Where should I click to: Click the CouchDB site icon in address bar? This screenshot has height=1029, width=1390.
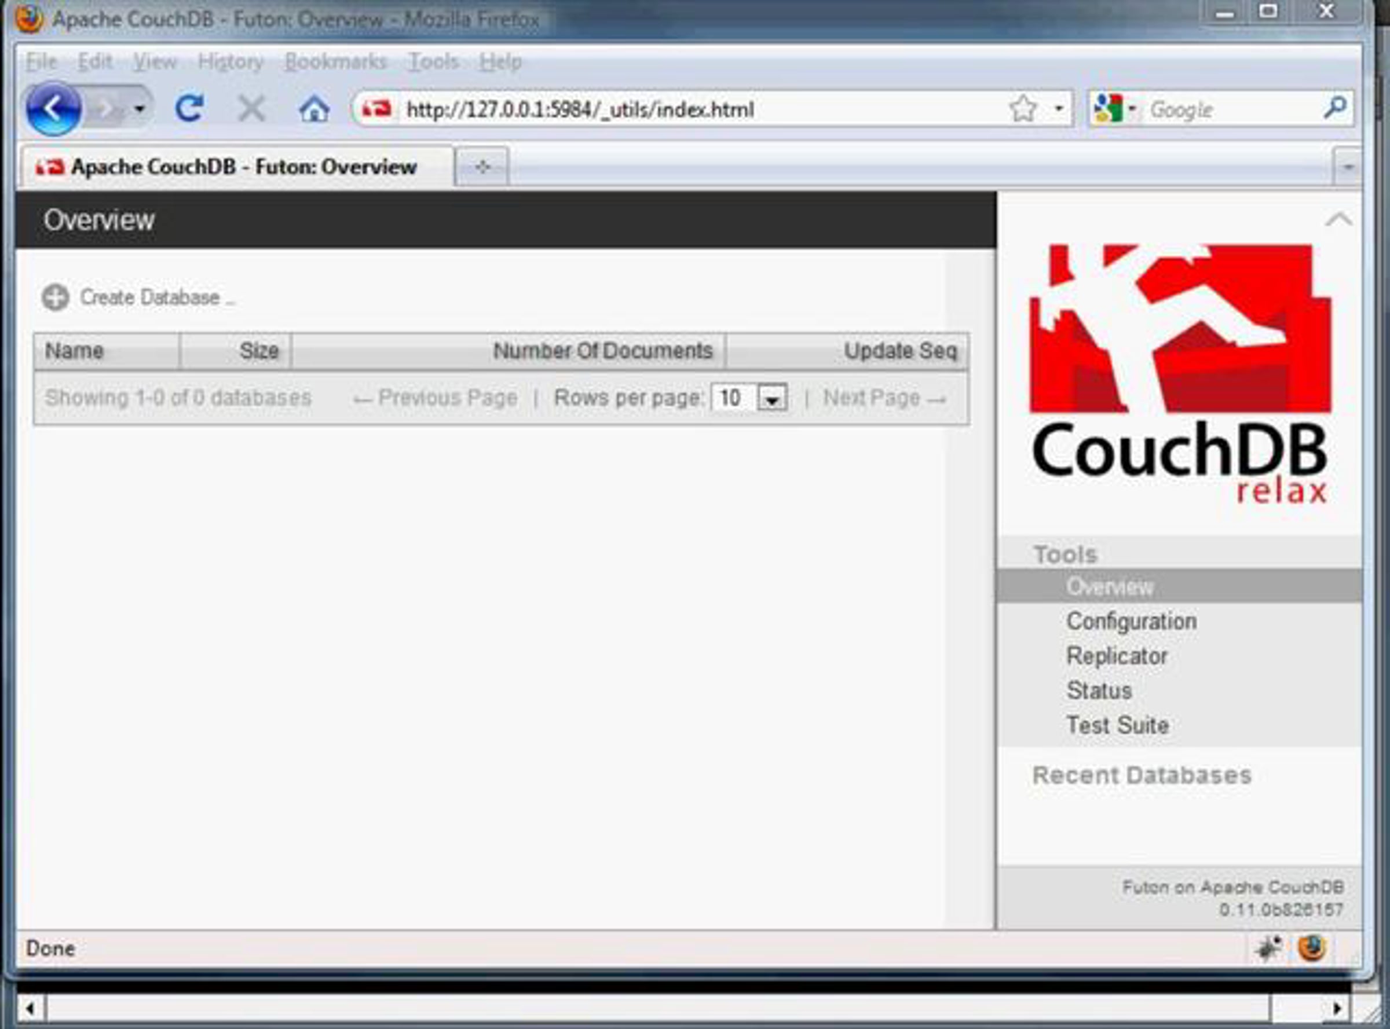tap(376, 109)
